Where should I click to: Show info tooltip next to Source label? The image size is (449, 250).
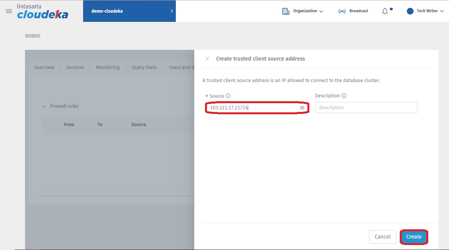click(x=228, y=96)
